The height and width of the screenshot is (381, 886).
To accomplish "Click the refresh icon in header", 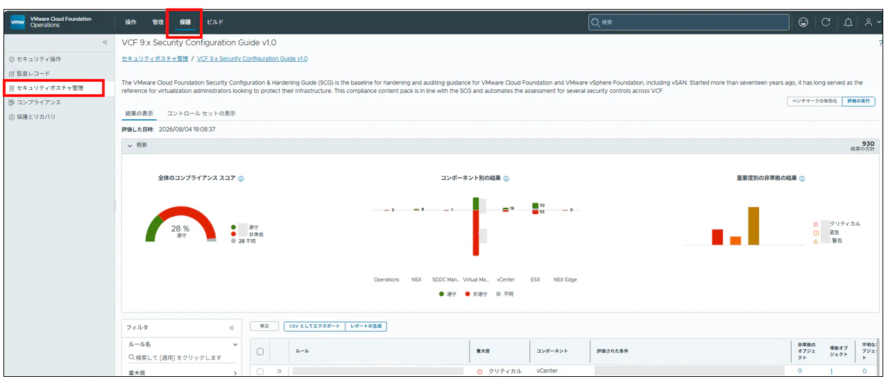I will pyautogui.click(x=826, y=22).
